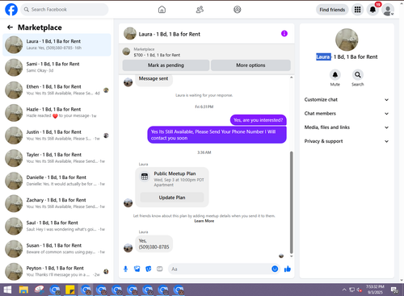
Task: Show hidden system tray icons
Action: click(344, 290)
